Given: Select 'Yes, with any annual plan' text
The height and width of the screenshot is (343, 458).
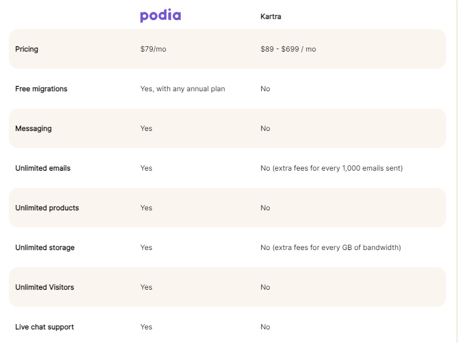Looking at the screenshot, I should click(x=182, y=89).
